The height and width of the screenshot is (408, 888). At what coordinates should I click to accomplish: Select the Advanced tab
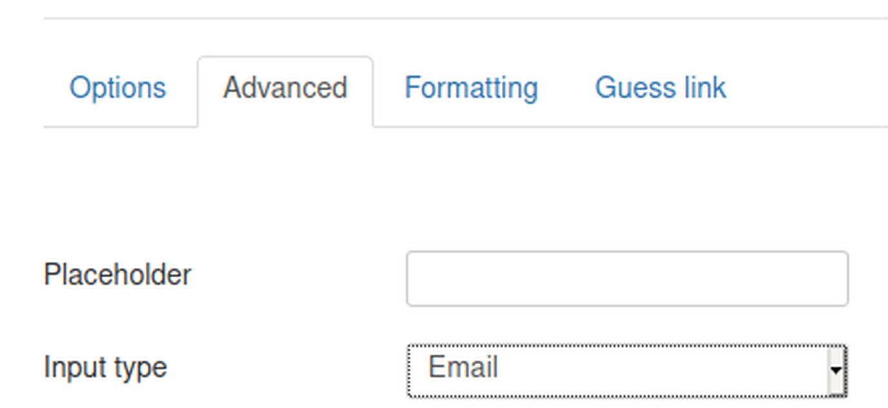coord(285,88)
